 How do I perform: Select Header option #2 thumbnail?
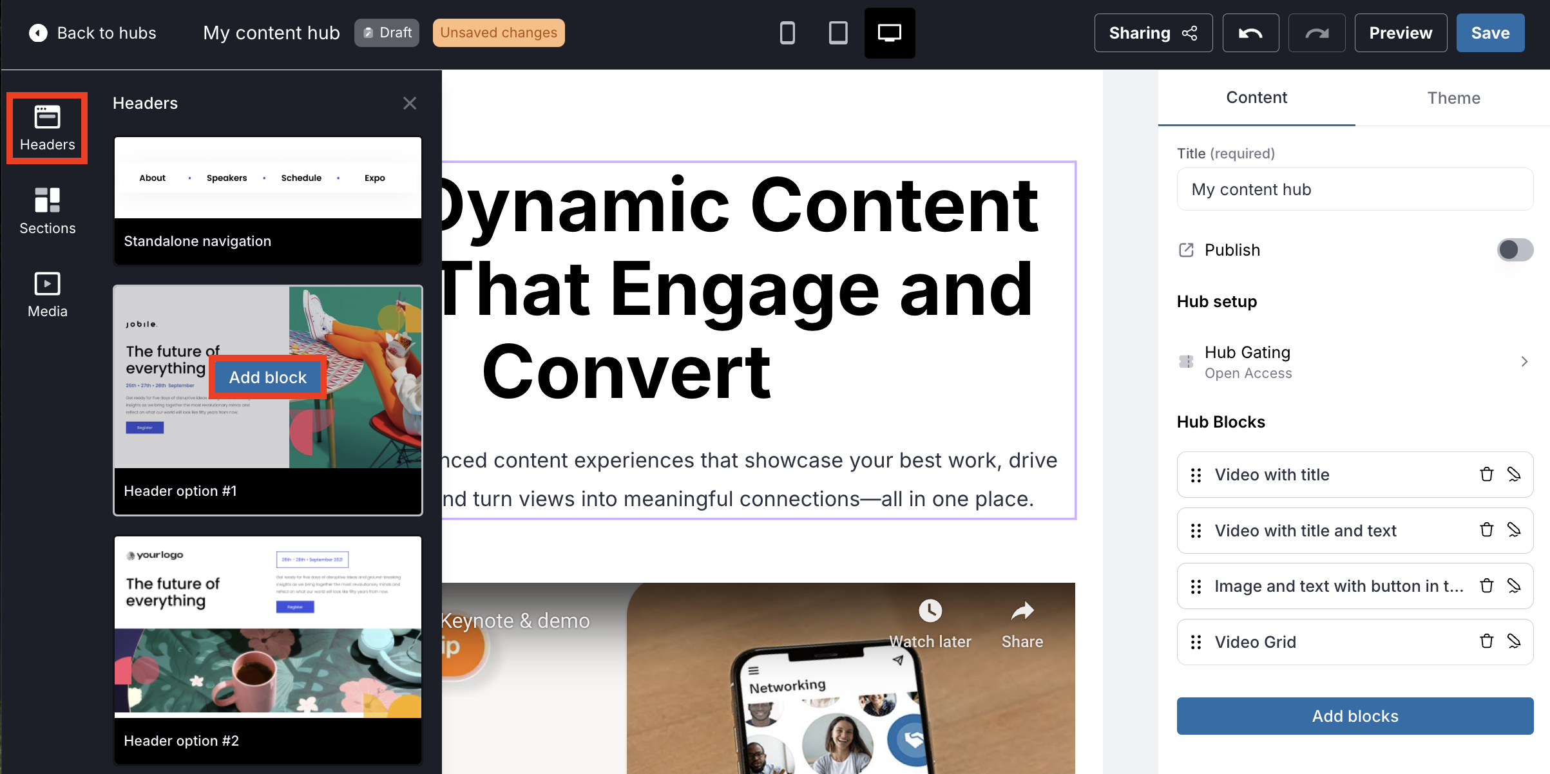[268, 650]
